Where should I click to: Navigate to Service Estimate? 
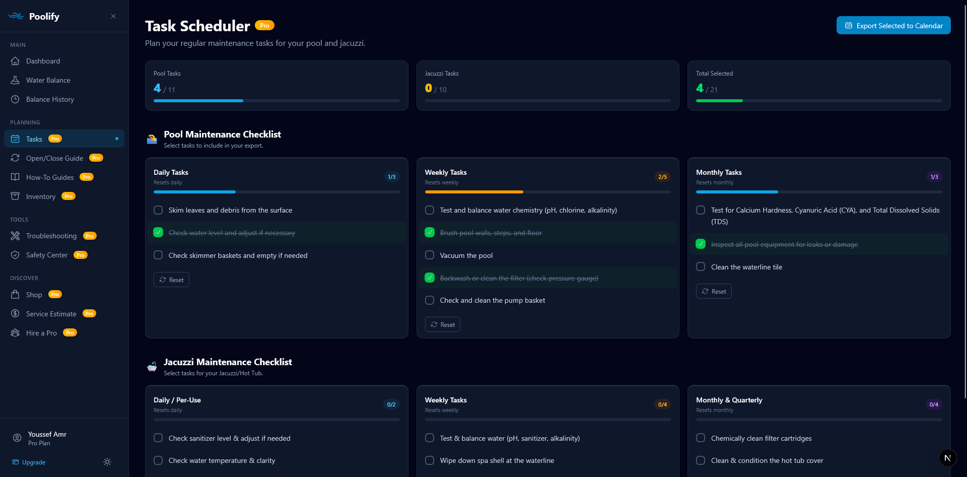[64, 313]
